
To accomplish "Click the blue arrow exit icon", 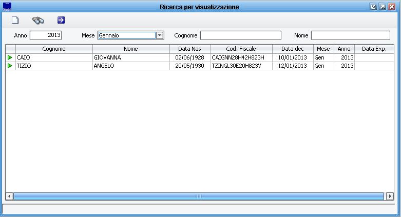I will pyautogui.click(x=61, y=21).
